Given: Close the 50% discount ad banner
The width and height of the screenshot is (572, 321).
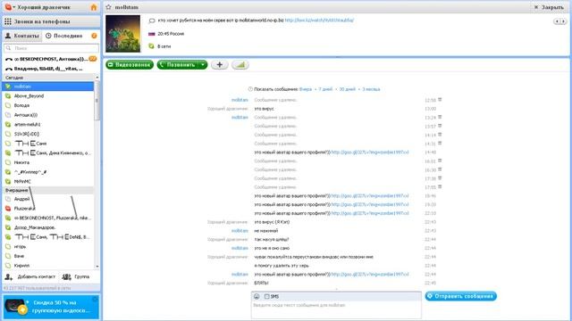Looking at the screenshot, I should (96, 300).
